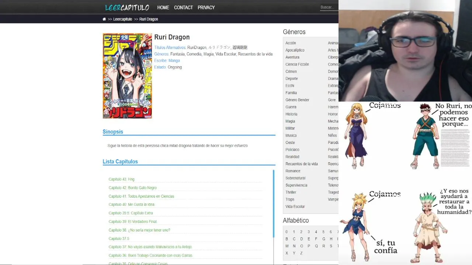This screenshot has width=472, height=265.
Task: Select the Romance genre
Action: click(x=293, y=171)
